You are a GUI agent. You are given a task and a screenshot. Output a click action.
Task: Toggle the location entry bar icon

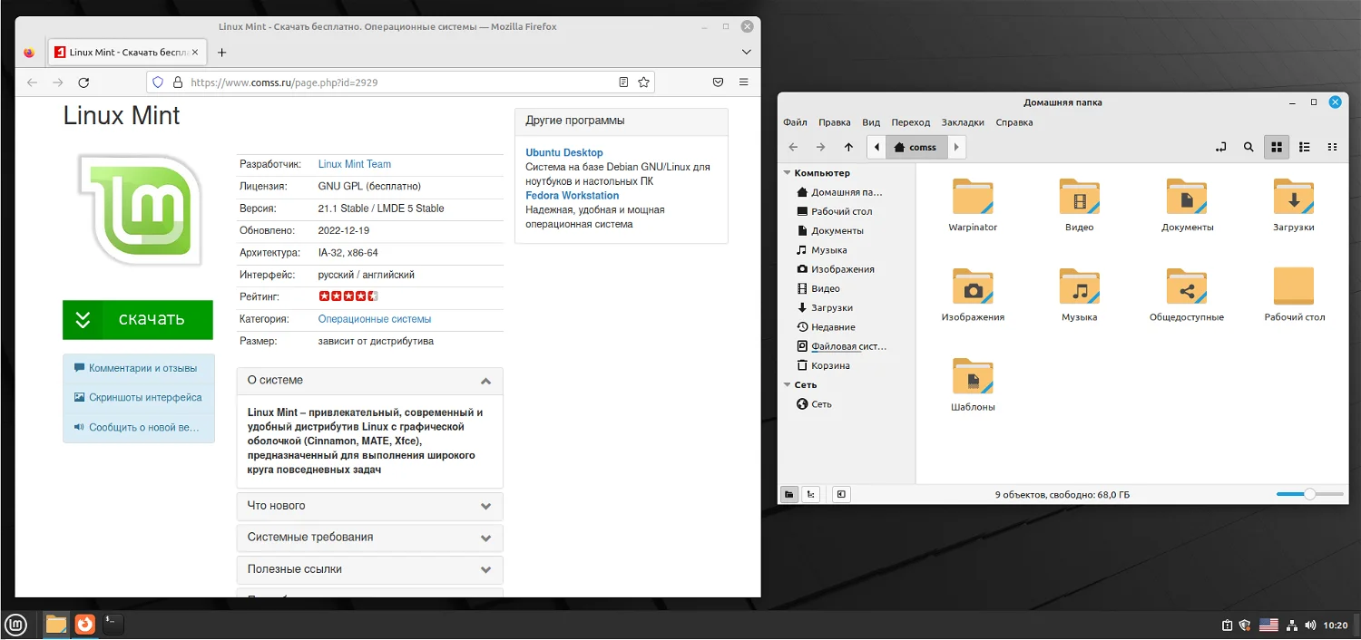tap(1221, 146)
